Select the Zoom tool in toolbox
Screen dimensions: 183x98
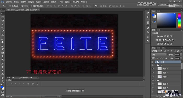(2, 81)
